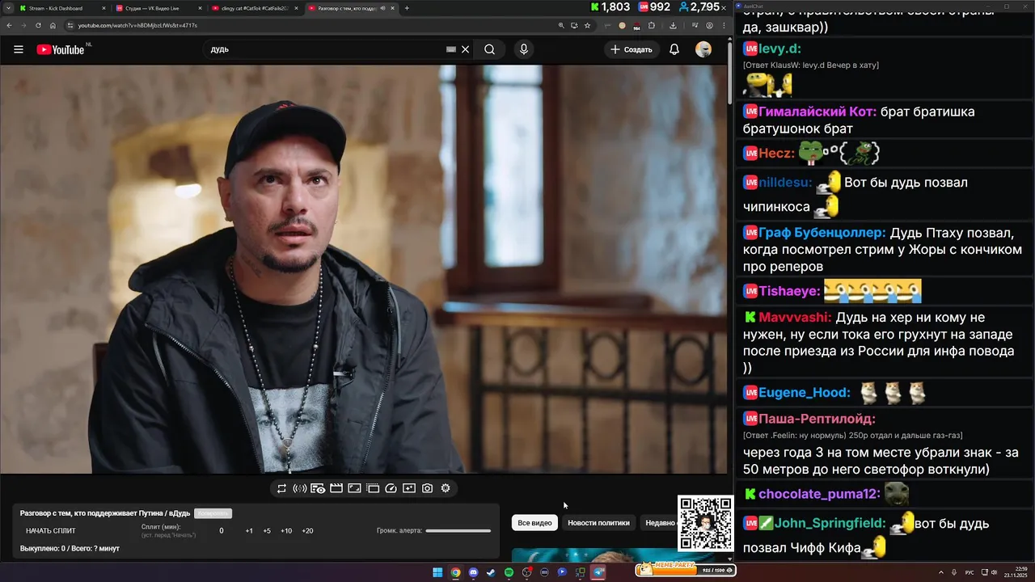1035x582 pixels.
Task: Take a screenshot with the camera icon
Action: coord(427,488)
